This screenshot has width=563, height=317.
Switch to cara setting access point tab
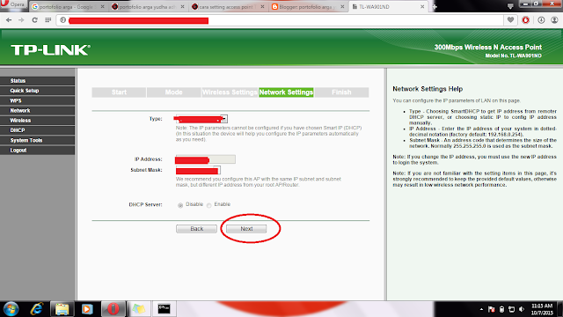[229, 7]
